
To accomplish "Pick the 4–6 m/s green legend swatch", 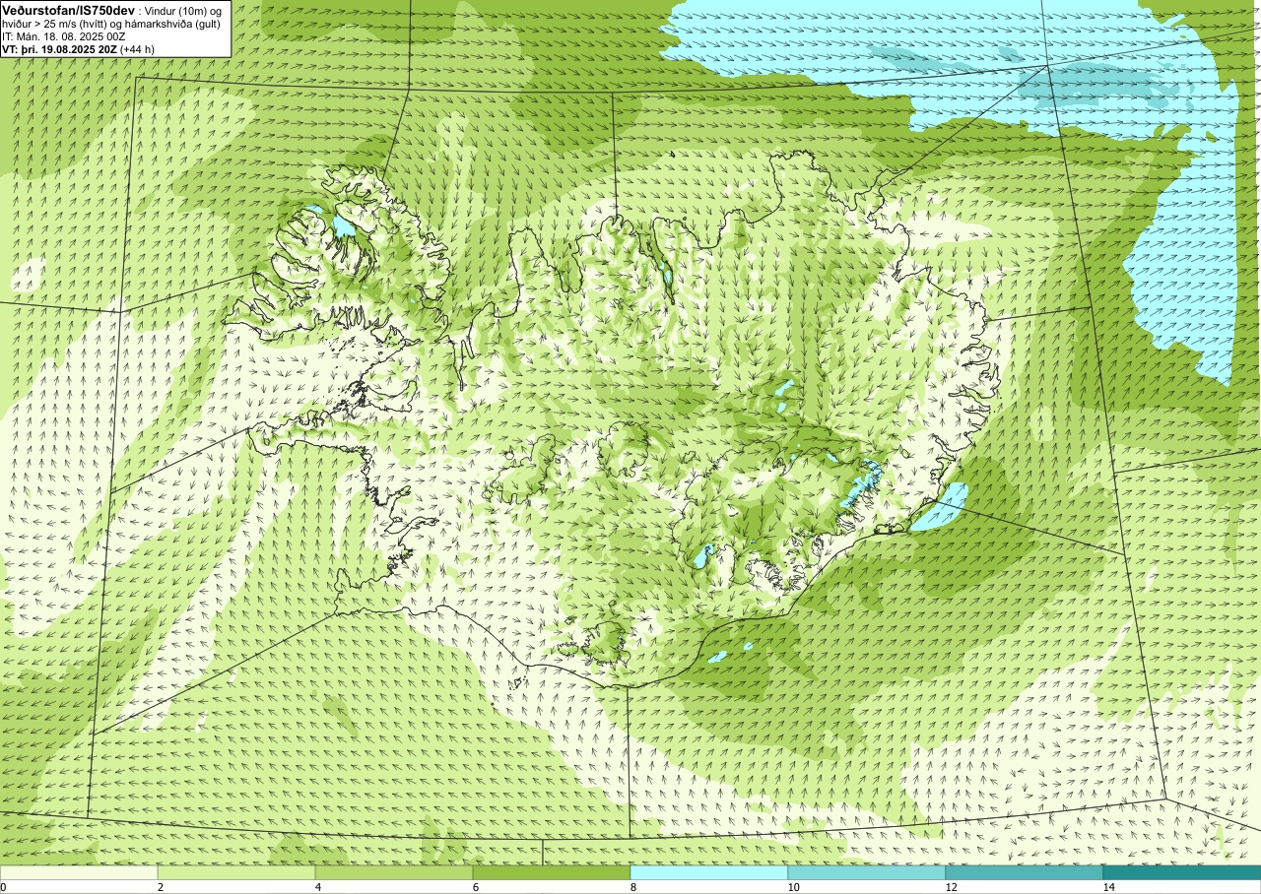I will click(x=394, y=872).
